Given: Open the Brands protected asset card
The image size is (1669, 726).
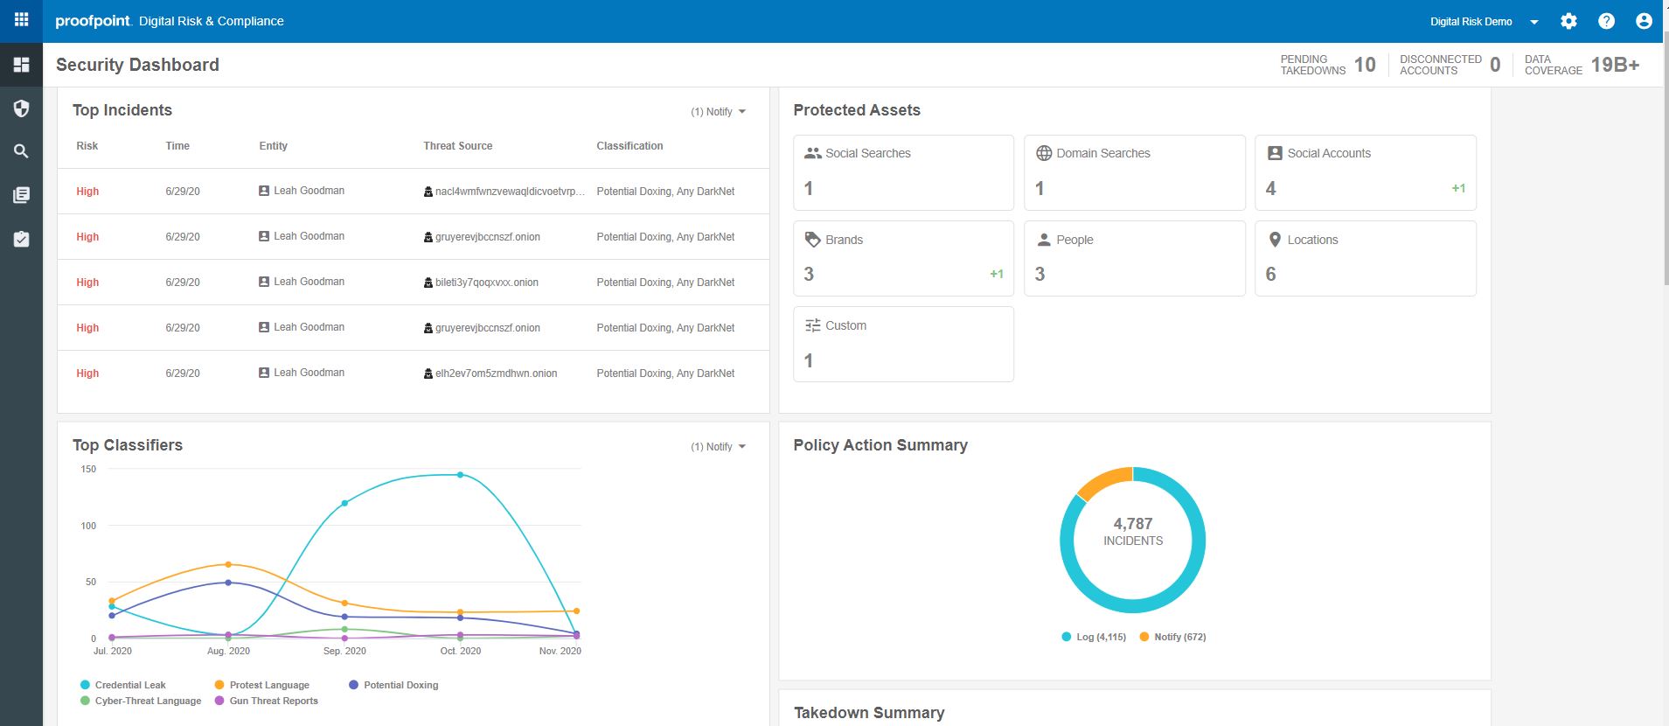Looking at the screenshot, I should pos(903,258).
